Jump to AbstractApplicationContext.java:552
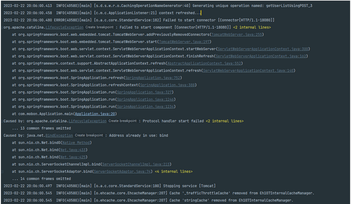Screen dimensions: 351x204 pyautogui.click(x=204, y=63)
